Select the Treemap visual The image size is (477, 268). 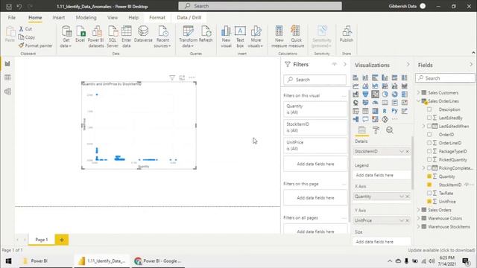click(x=404, y=95)
